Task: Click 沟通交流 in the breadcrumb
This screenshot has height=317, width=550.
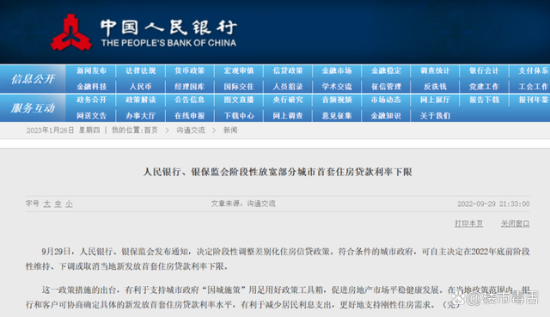Action: 191,131
